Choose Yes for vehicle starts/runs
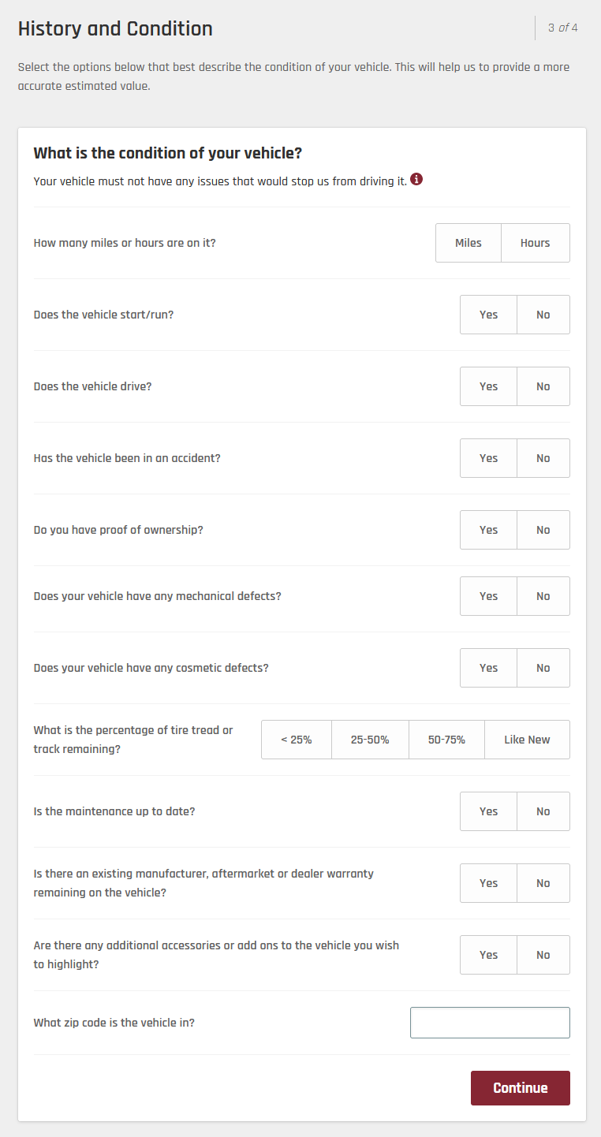Viewport: 601px width, 1137px height. [x=488, y=315]
